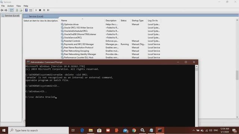Click the Services list scrollbar down arrow
239x134 pixels.
[x=237, y=117]
